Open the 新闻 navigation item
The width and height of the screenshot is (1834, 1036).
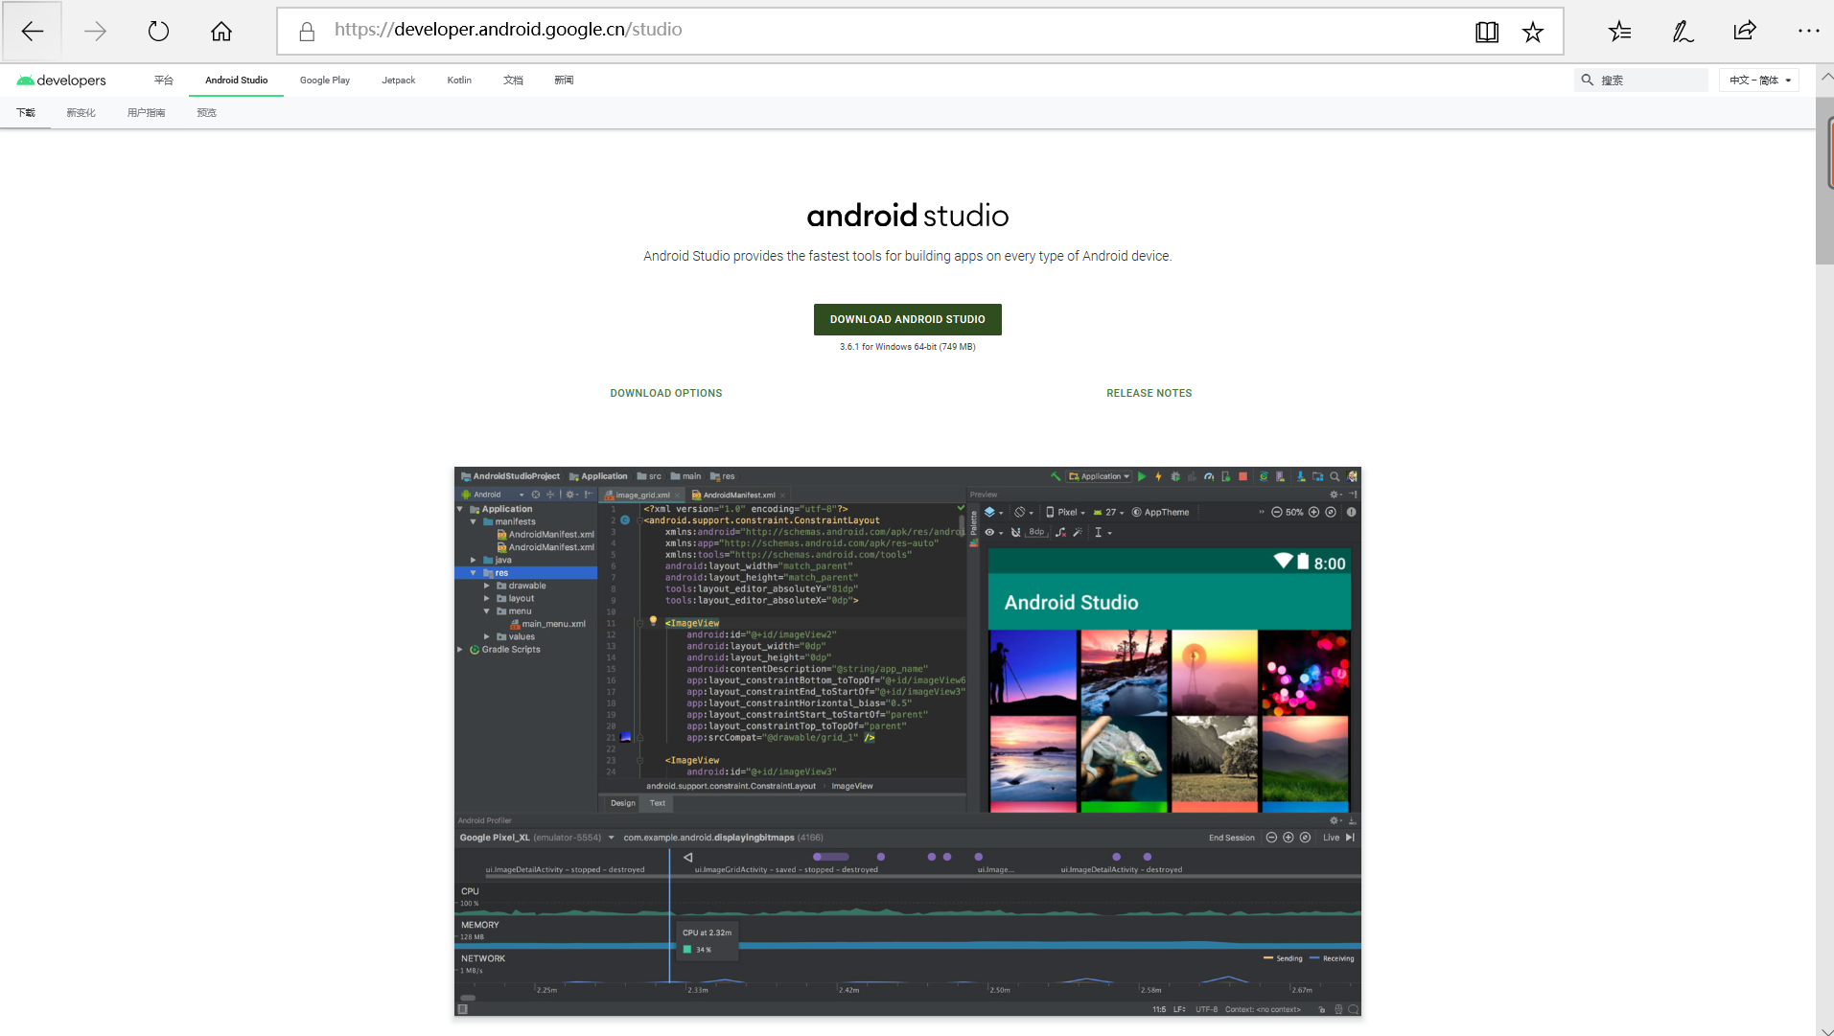point(564,81)
